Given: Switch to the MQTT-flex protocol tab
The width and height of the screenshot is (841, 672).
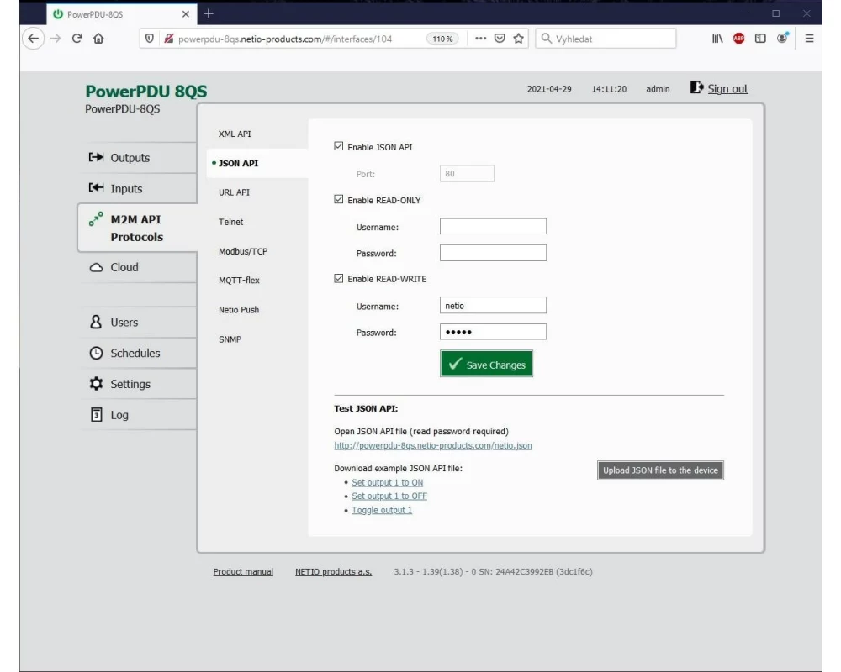Looking at the screenshot, I should 239,281.
